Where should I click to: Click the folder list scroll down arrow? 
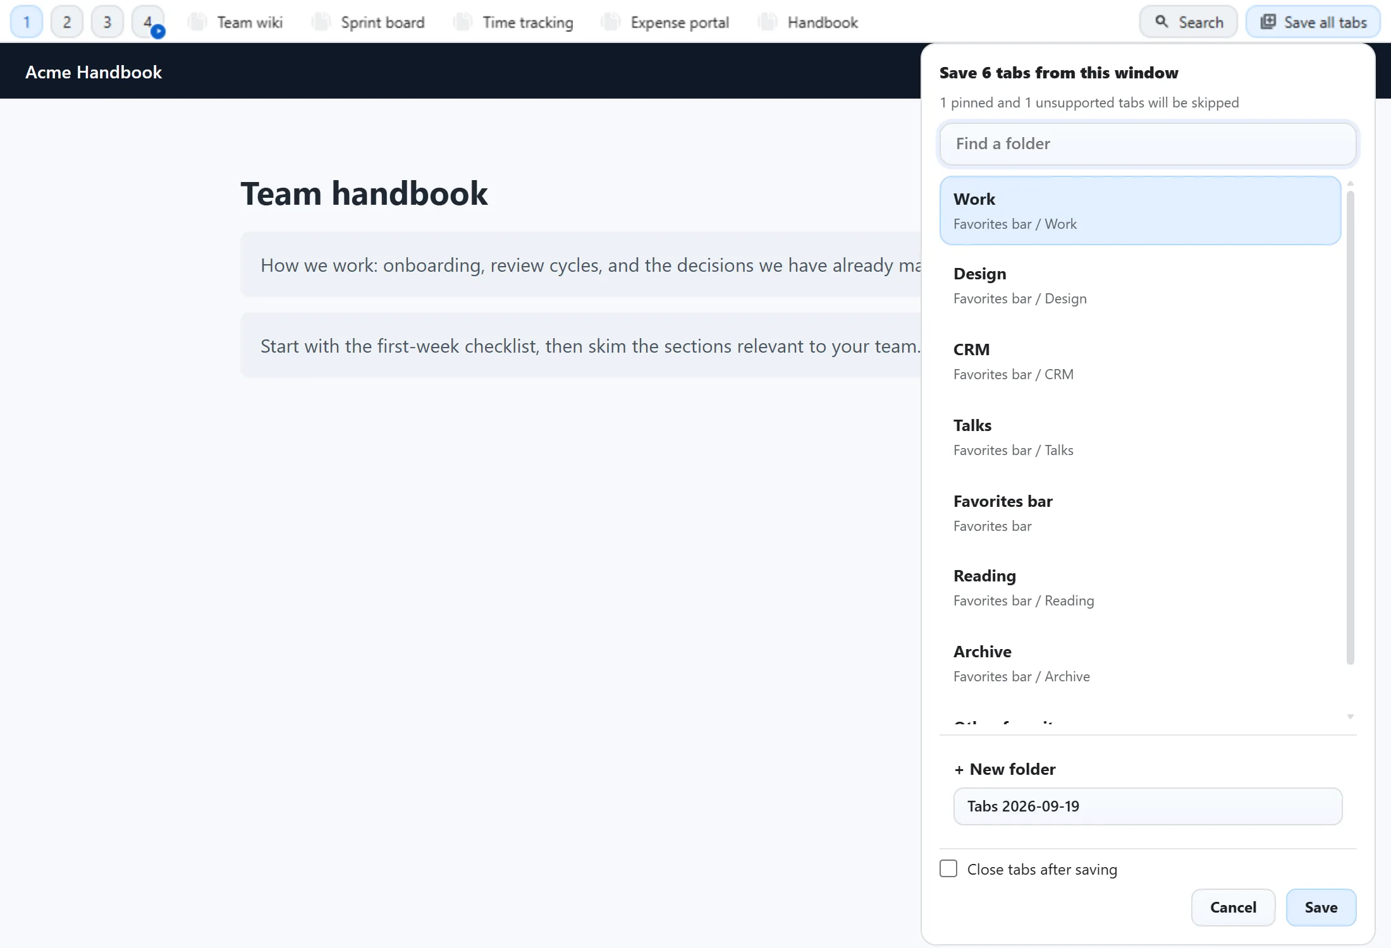click(x=1350, y=717)
